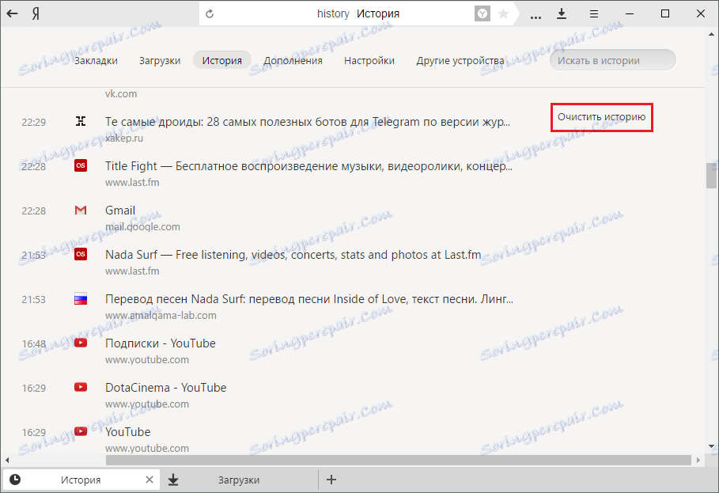Image resolution: width=719 pixels, height=493 pixels.
Task: Click YouTube icon beside Подписки entry
Action: tap(81, 343)
